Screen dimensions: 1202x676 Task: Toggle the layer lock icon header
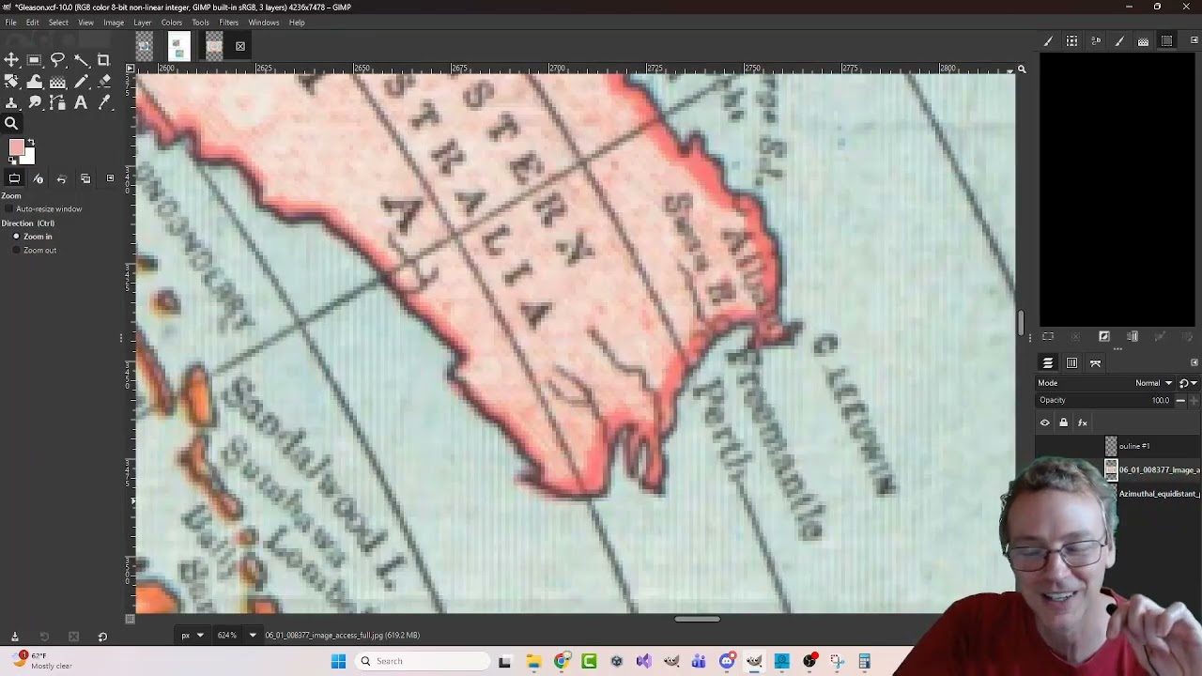pos(1063,423)
